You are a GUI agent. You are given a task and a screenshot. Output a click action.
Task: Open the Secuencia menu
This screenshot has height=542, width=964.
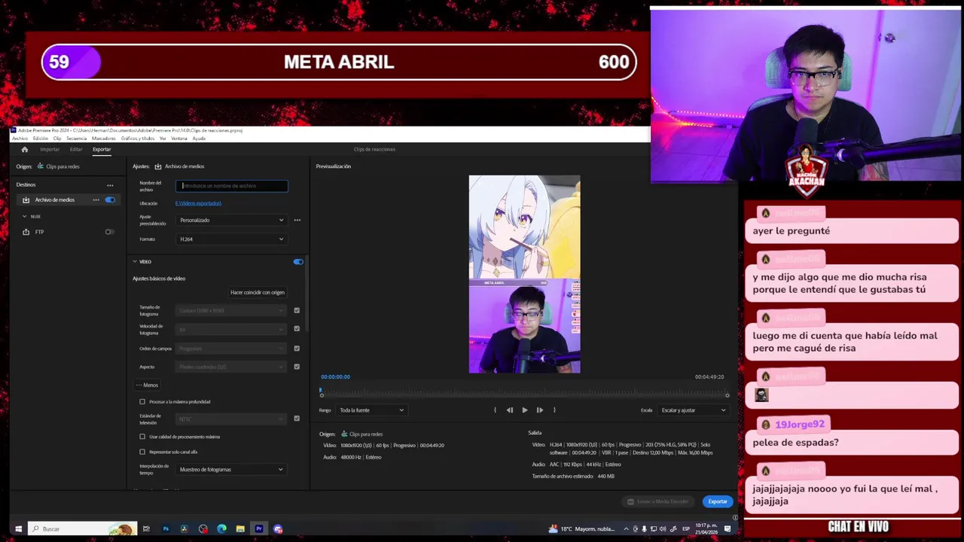(76, 139)
